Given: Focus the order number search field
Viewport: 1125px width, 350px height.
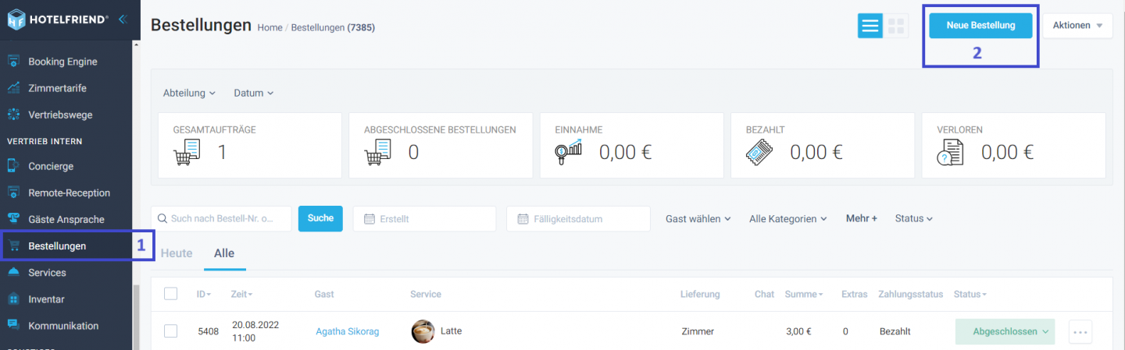Looking at the screenshot, I should pyautogui.click(x=221, y=219).
